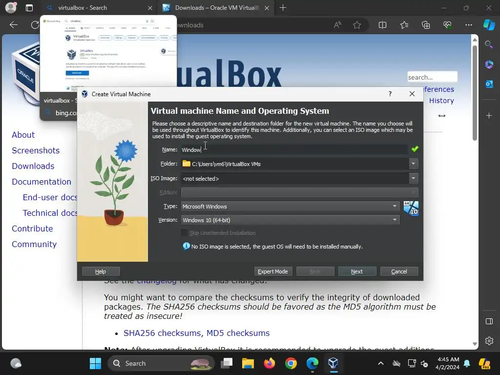Open notifications bell in system tray
The width and height of the screenshot is (500, 375).
click(x=467, y=363)
